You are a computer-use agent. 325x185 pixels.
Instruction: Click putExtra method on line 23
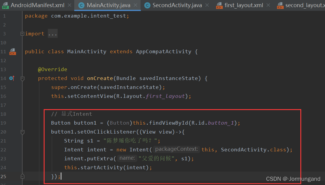[100, 159]
